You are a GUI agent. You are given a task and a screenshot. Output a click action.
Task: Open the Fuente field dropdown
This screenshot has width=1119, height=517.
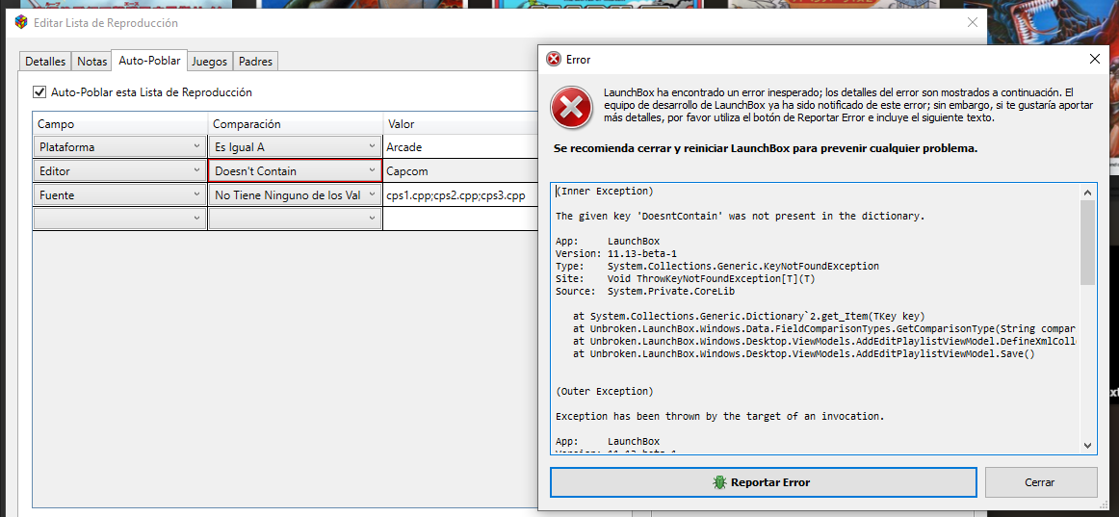tap(119, 194)
